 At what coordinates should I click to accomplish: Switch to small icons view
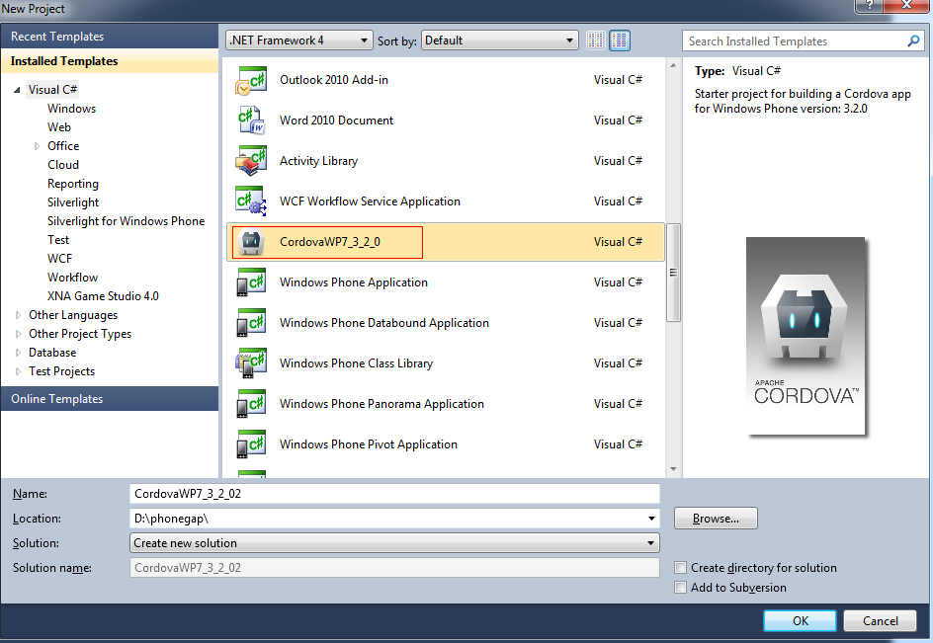click(x=595, y=40)
